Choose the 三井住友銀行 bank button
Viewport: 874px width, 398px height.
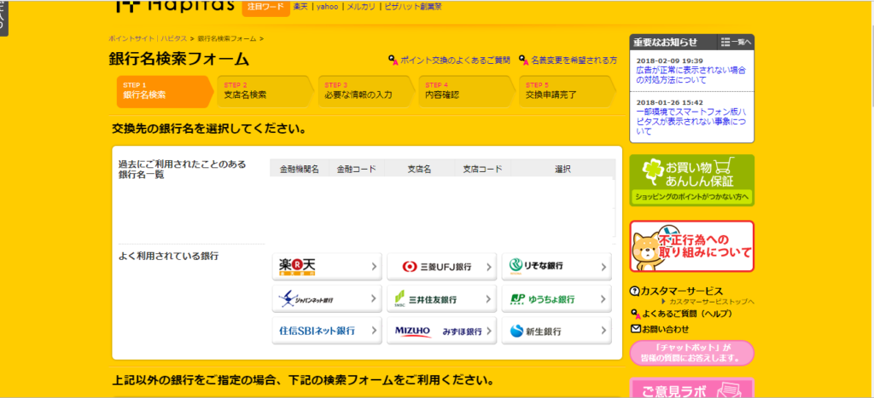[441, 299]
